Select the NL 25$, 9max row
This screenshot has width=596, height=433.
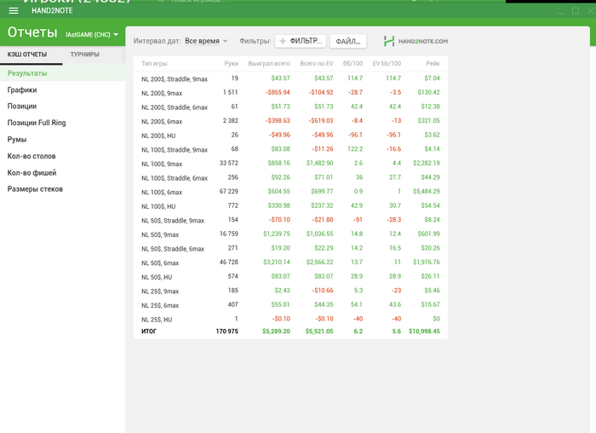[290, 291]
